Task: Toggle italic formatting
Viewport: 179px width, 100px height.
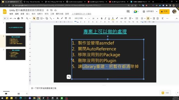Action: click(105, 18)
